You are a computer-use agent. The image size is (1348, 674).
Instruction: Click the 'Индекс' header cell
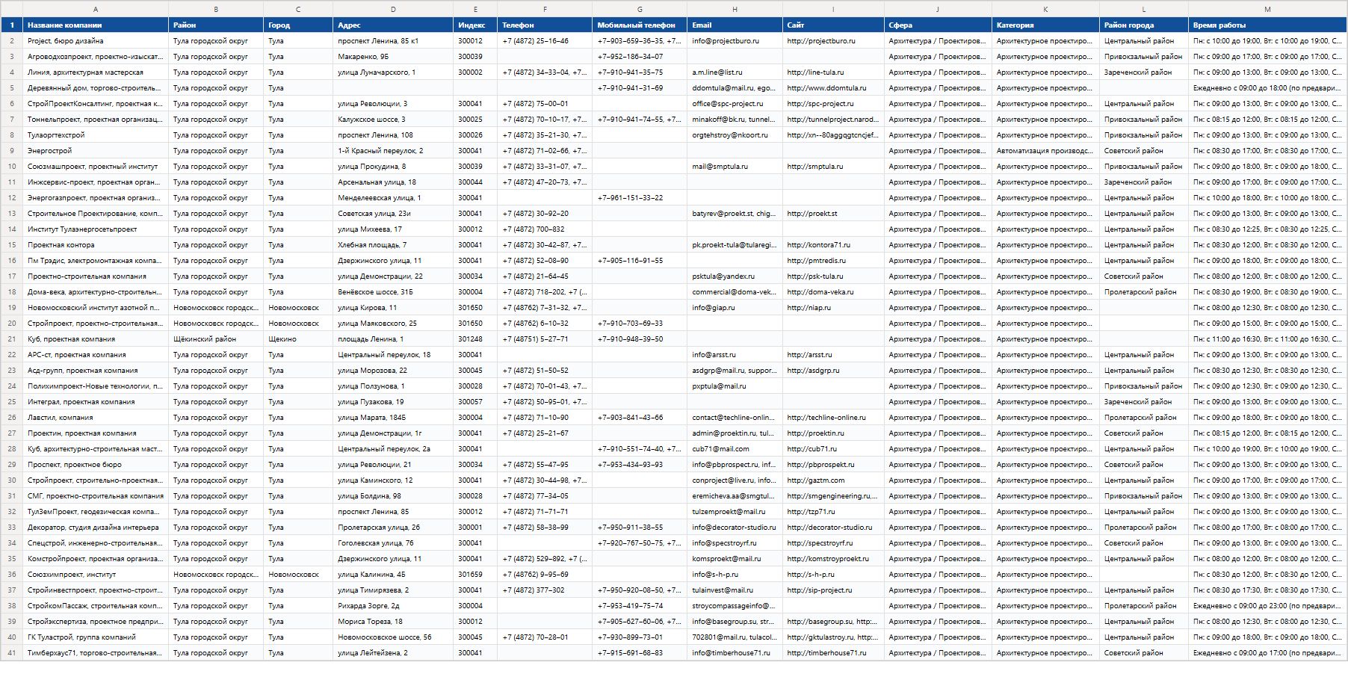[x=475, y=25]
